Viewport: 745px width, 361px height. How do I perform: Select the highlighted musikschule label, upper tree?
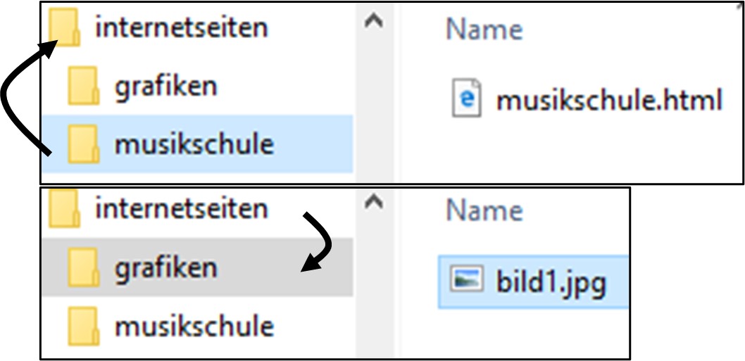194,144
